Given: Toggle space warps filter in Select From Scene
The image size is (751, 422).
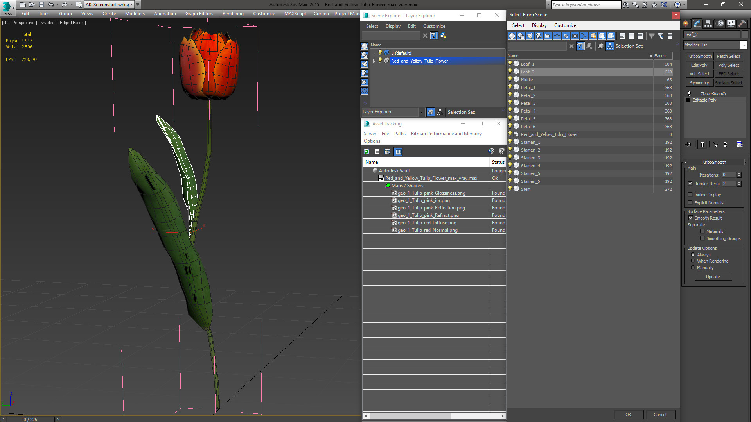Looking at the screenshot, I should 557,36.
